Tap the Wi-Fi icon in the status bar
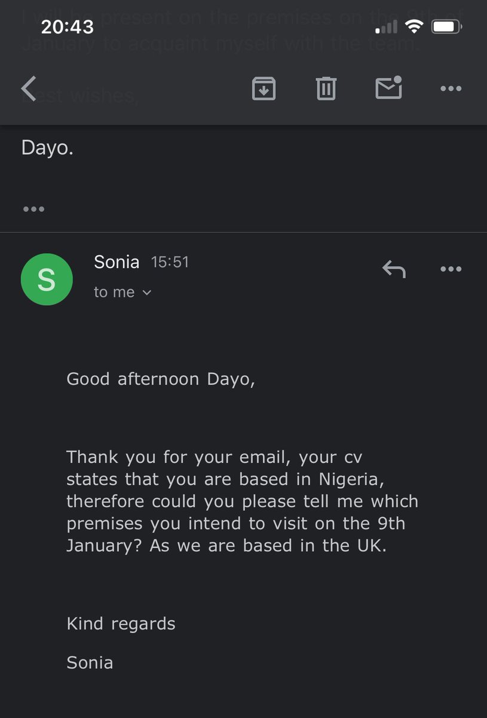Viewport: 487px width, 718px height. [x=413, y=26]
